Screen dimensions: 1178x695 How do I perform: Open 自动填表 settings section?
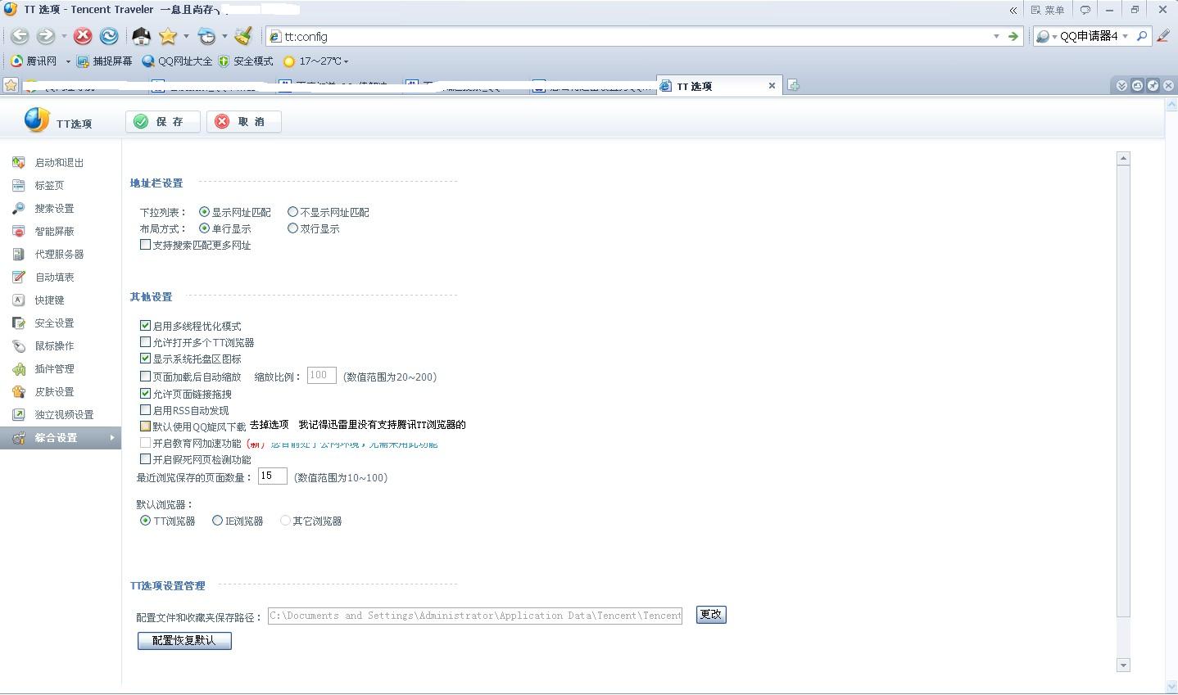point(54,278)
